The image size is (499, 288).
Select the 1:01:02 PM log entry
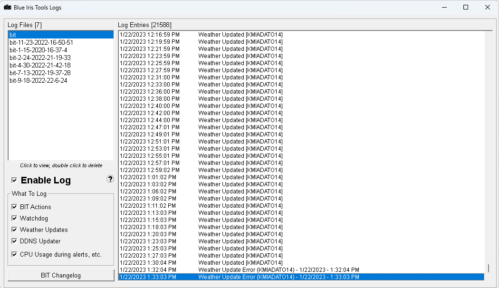click(301, 177)
